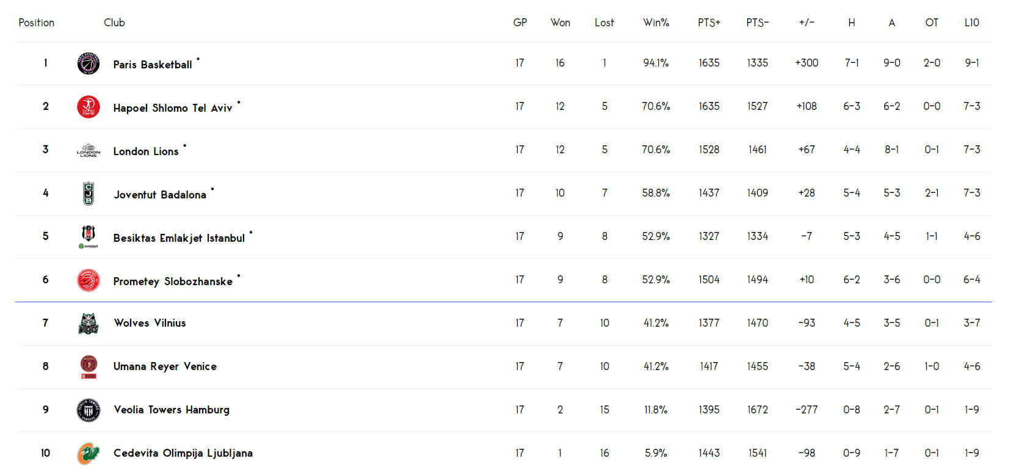
Task: Click the Paris Basketball team logo
Action: tap(89, 64)
